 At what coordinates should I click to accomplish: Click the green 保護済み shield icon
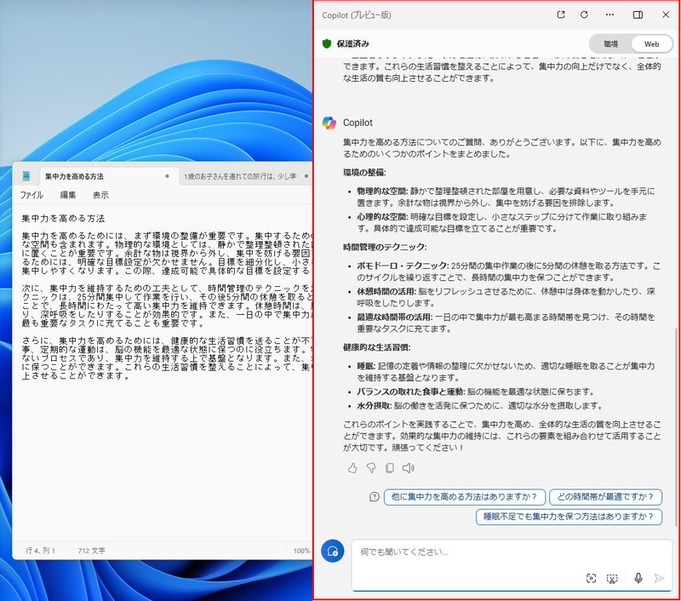click(x=327, y=43)
